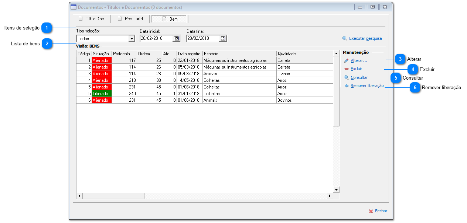Click Protocolo cell 117

[124, 60]
